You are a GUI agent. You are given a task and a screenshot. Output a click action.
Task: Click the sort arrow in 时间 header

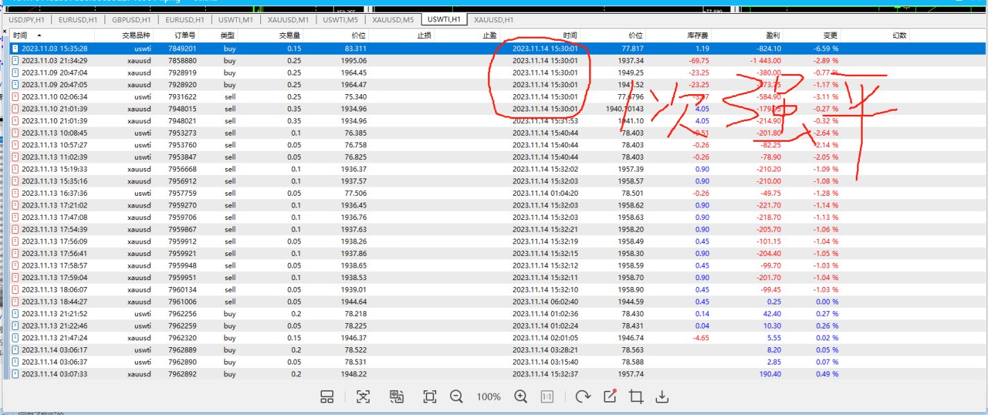(39, 35)
